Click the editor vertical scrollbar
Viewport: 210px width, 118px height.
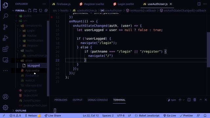pos(208,49)
